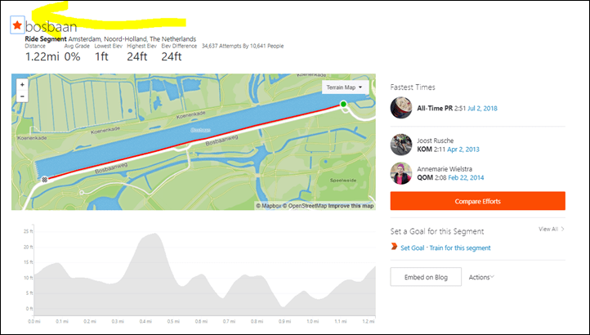Viewport: 590px width, 335px height.
Task: Open Joost Rusche's profile picture
Action: tap(401, 145)
